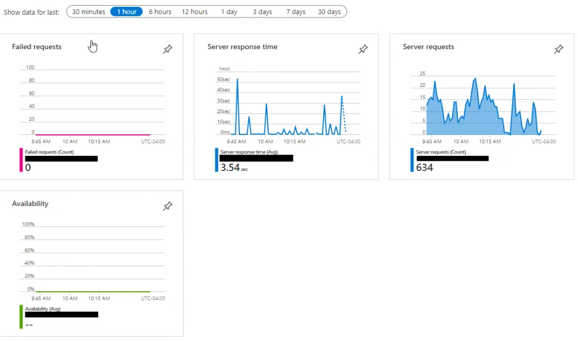Click the Availability Avg legend marker
Screen dimensions: 578x342
pos(21,316)
